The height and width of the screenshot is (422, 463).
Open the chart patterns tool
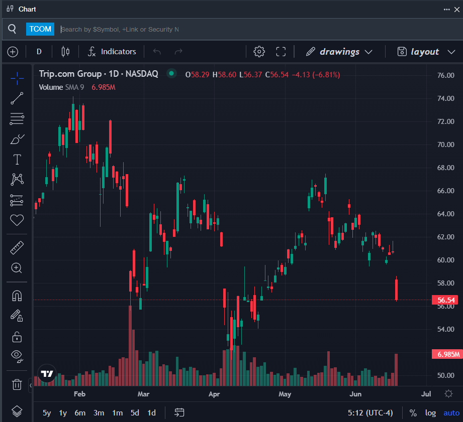tap(17, 179)
